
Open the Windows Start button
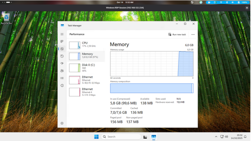[96, 137]
